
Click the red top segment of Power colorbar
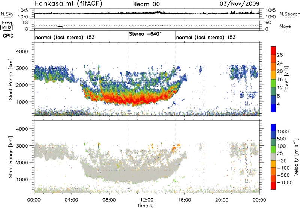point(273,50)
